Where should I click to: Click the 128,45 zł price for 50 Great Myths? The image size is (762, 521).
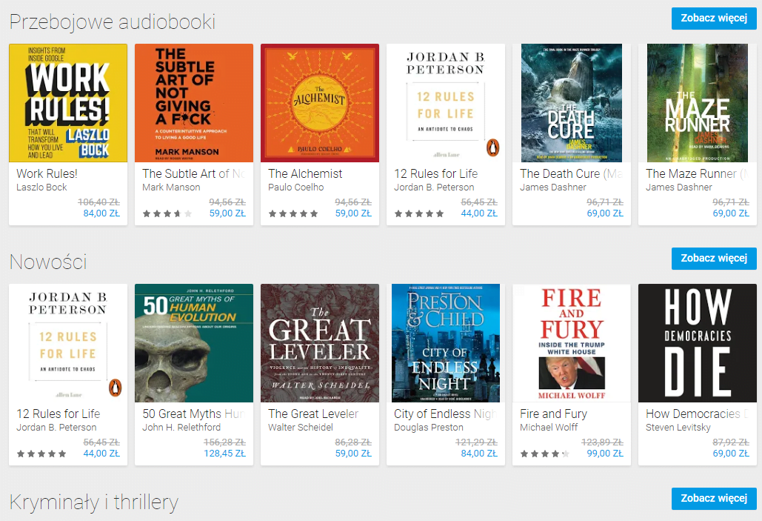[x=224, y=454]
